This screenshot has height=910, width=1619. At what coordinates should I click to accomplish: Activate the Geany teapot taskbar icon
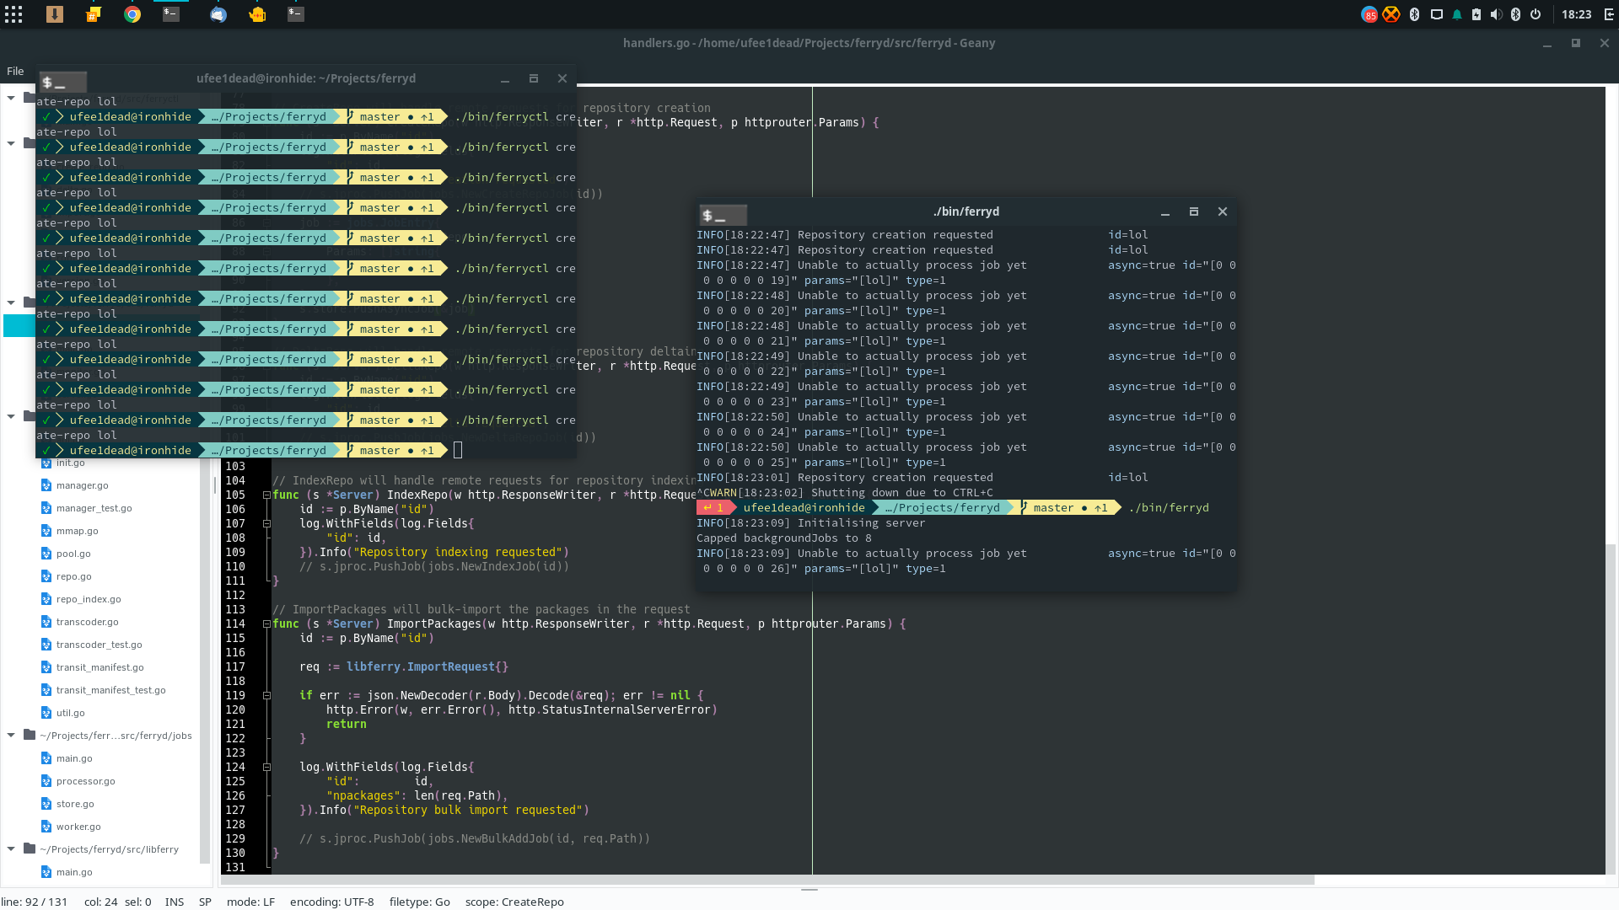[257, 14]
